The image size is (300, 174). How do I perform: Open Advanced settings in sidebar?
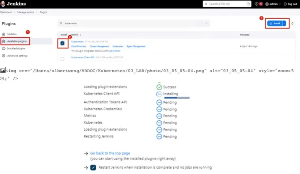[x=17, y=56]
